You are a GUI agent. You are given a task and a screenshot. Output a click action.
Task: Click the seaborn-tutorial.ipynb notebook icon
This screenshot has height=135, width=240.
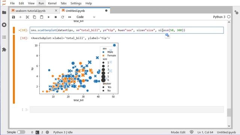coord(13,10)
